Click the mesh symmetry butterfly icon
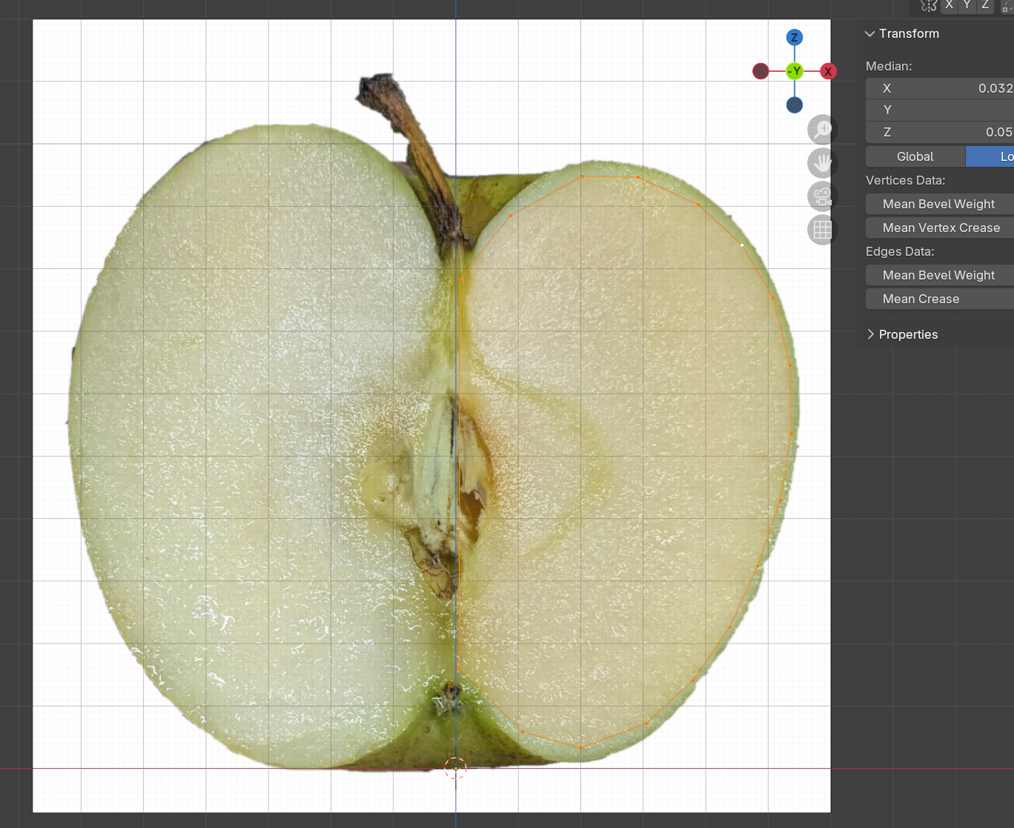Viewport: 1014px width, 828px height. pyautogui.click(x=929, y=5)
